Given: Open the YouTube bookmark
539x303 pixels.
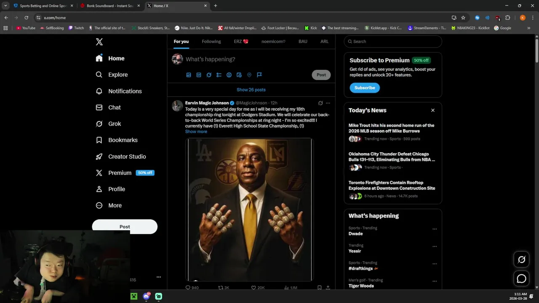Looking at the screenshot, I should pos(26,28).
